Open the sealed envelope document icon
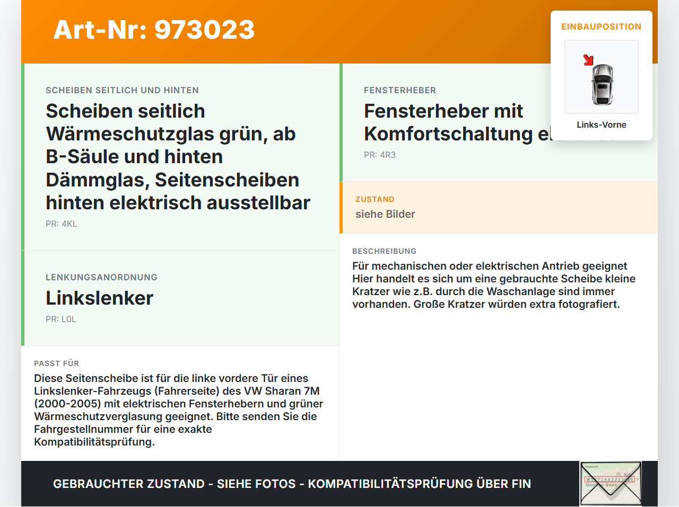Image resolution: width=679 pixels, height=507 pixels. [610, 483]
